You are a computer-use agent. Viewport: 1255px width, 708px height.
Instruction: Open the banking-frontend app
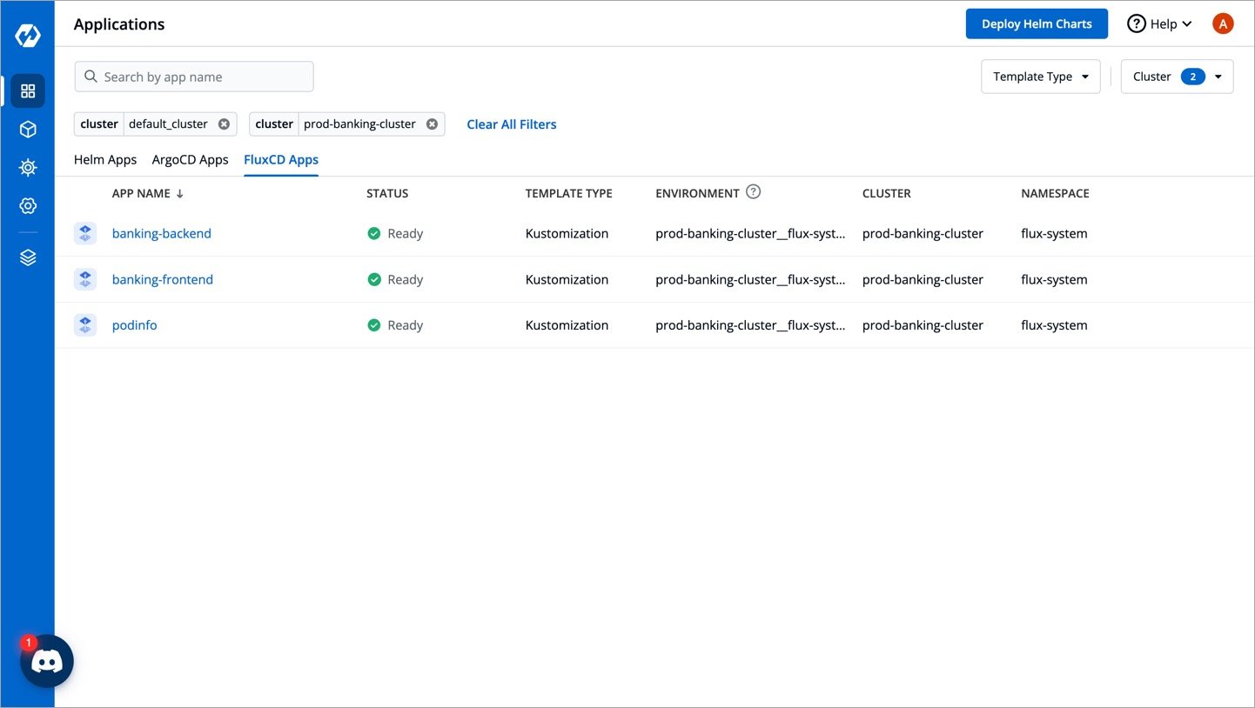[163, 279]
